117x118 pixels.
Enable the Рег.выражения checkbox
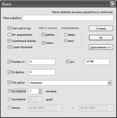9,35
